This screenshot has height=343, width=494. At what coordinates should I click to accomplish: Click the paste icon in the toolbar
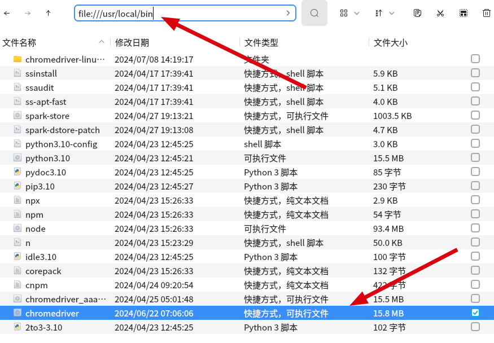coord(464,13)
